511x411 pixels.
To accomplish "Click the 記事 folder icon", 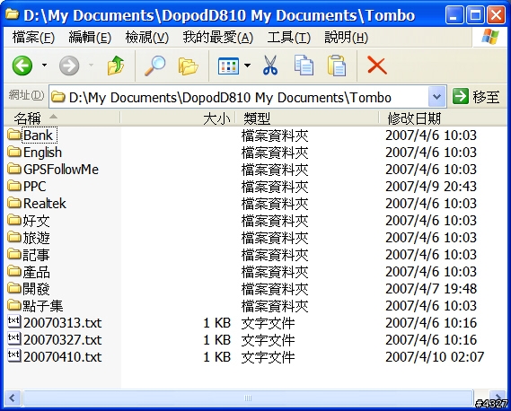I will 14,254.
